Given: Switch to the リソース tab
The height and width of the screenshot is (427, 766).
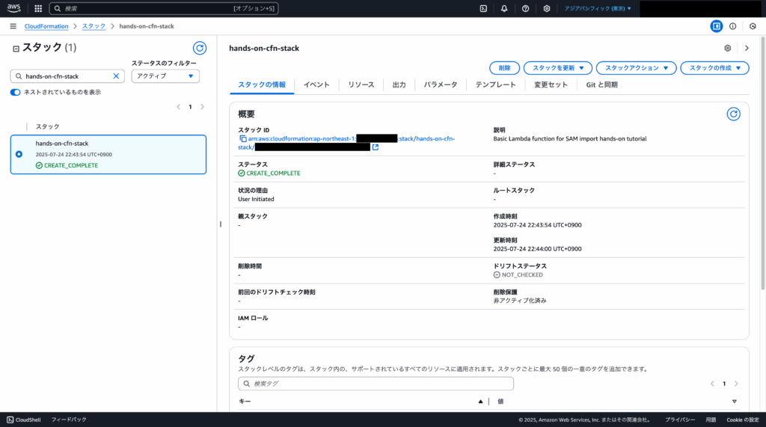Looking at the screenshot, I should click(361, 85).
